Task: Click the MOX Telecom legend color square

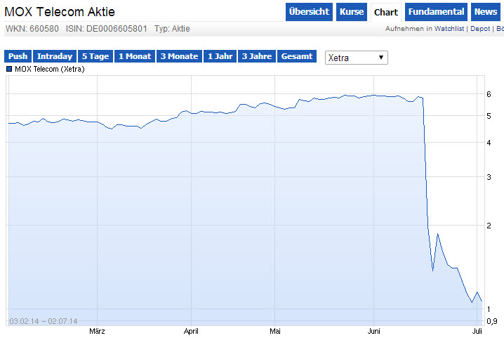Action: click(x=9, y=69)
